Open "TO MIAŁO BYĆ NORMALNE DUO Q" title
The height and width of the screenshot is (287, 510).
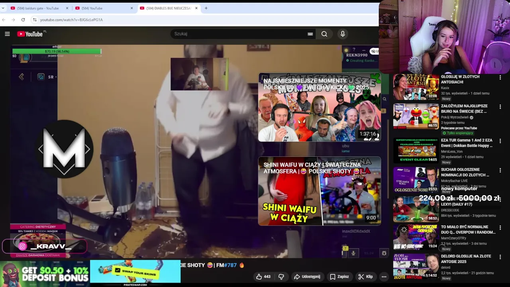468,230
